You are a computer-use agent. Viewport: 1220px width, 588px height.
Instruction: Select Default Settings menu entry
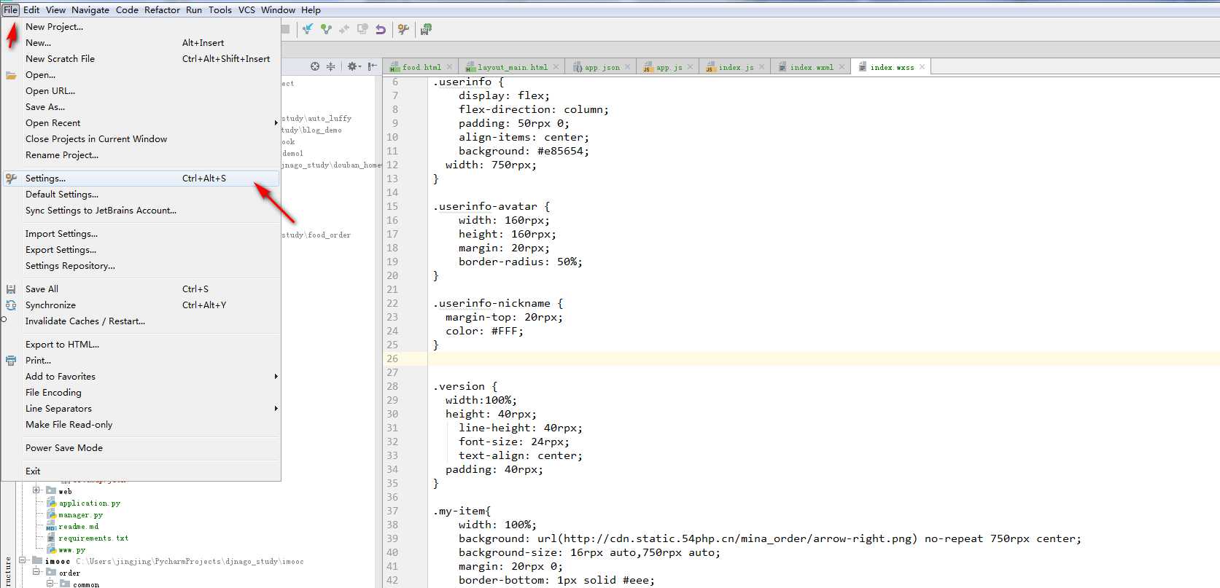pos(141,195)
